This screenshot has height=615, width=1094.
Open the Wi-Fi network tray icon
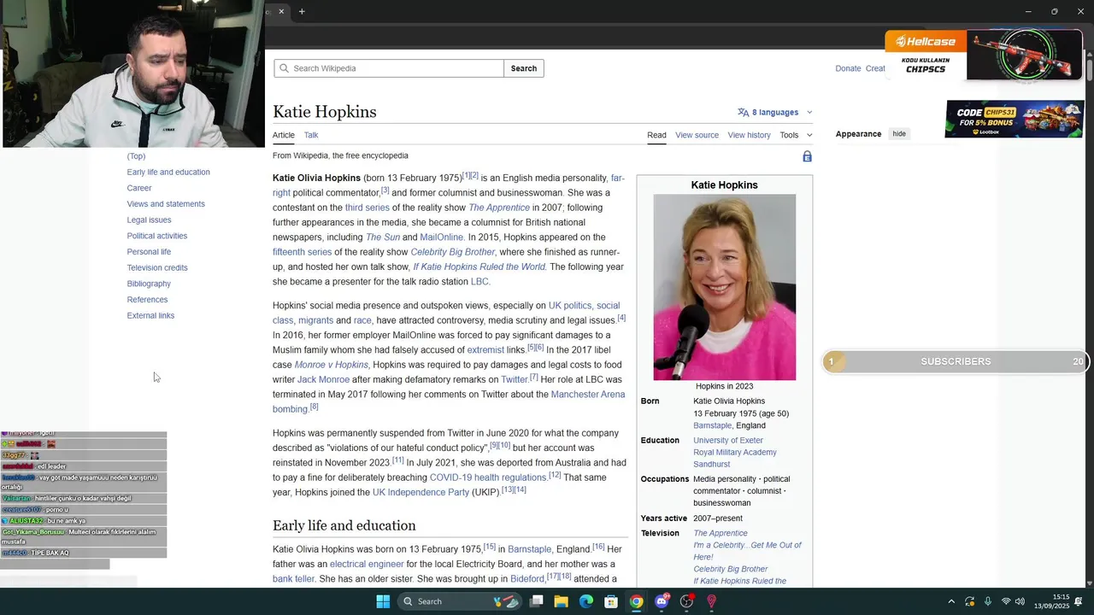(x=1006, y=601)
